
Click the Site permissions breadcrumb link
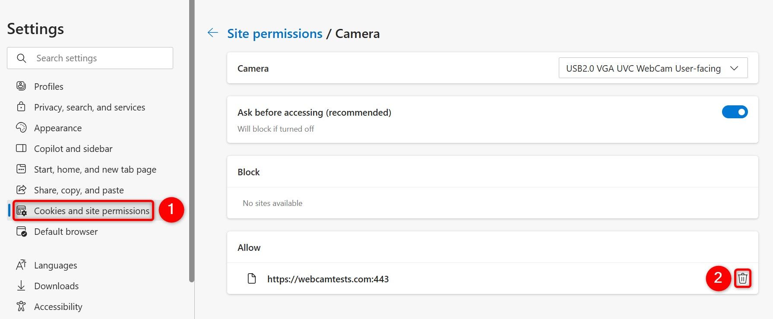[x=275, y=34]
